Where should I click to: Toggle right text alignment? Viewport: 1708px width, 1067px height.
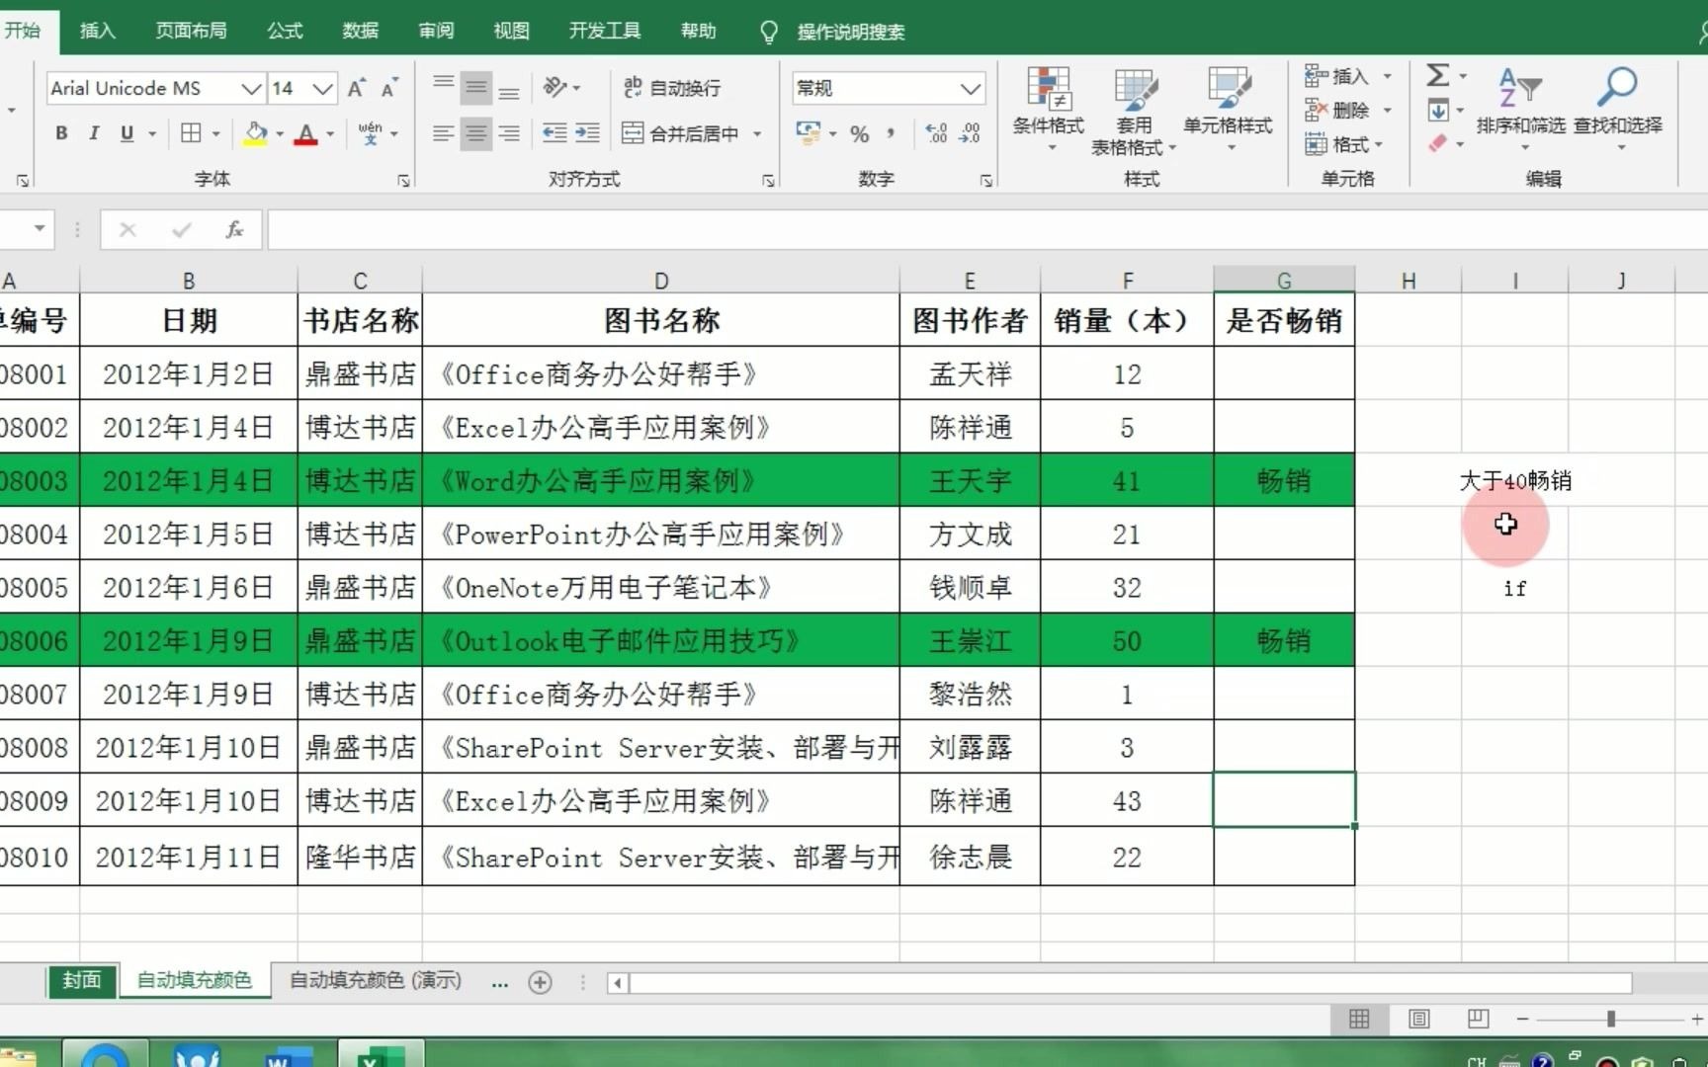point(509,133)
